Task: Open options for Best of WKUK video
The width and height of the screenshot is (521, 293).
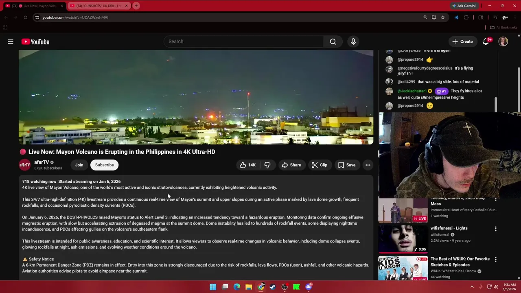Action: (496, 259)
